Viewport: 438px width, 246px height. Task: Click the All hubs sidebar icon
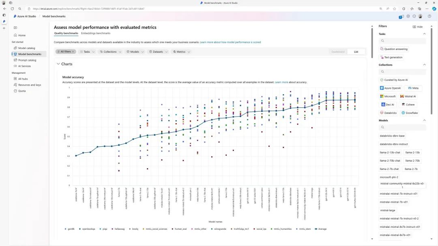click(15, 79)
